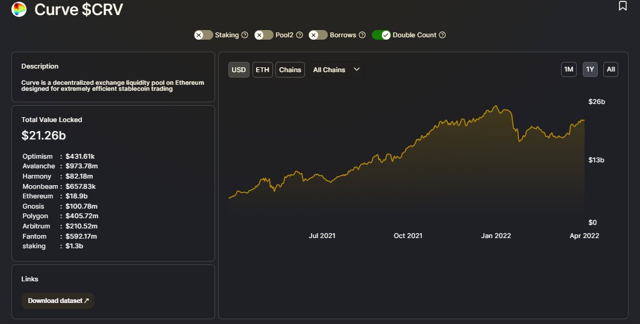Click the TVL chart peak near Jan 2022
The image size is (640, 324).
point(496,106)
